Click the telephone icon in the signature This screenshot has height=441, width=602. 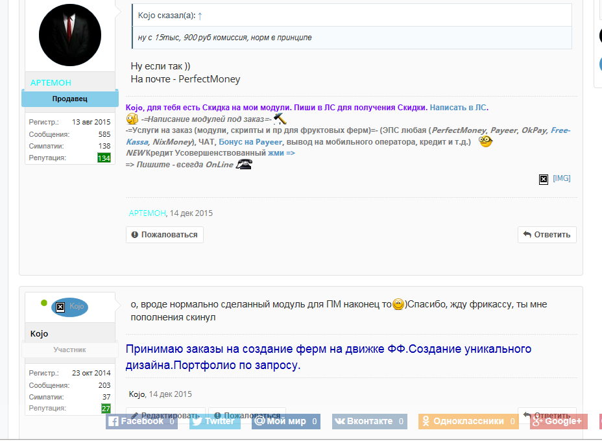[x=244, y=164]
